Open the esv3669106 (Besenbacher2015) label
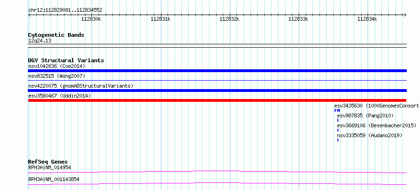This screenshot has height=190, width=420. 377,125
